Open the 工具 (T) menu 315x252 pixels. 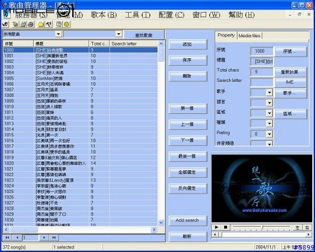coord(137,15)
